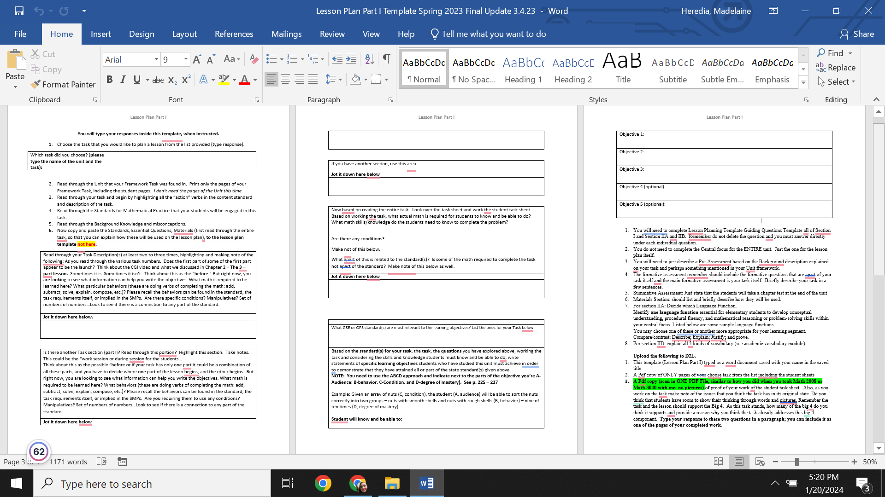
Task: Switch to Web Layout view icon
Action: pos(760,462)
